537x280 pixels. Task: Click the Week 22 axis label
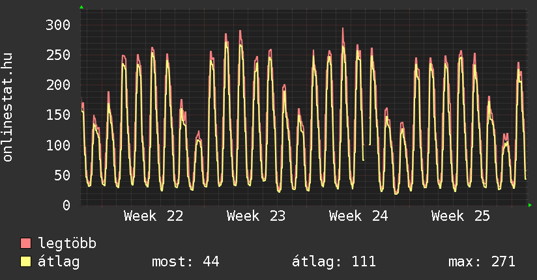tap(153, 216)
